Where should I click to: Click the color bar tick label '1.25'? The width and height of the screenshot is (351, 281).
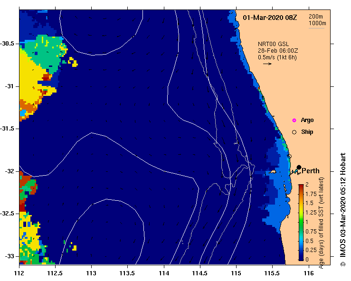(x=311, y=213)
